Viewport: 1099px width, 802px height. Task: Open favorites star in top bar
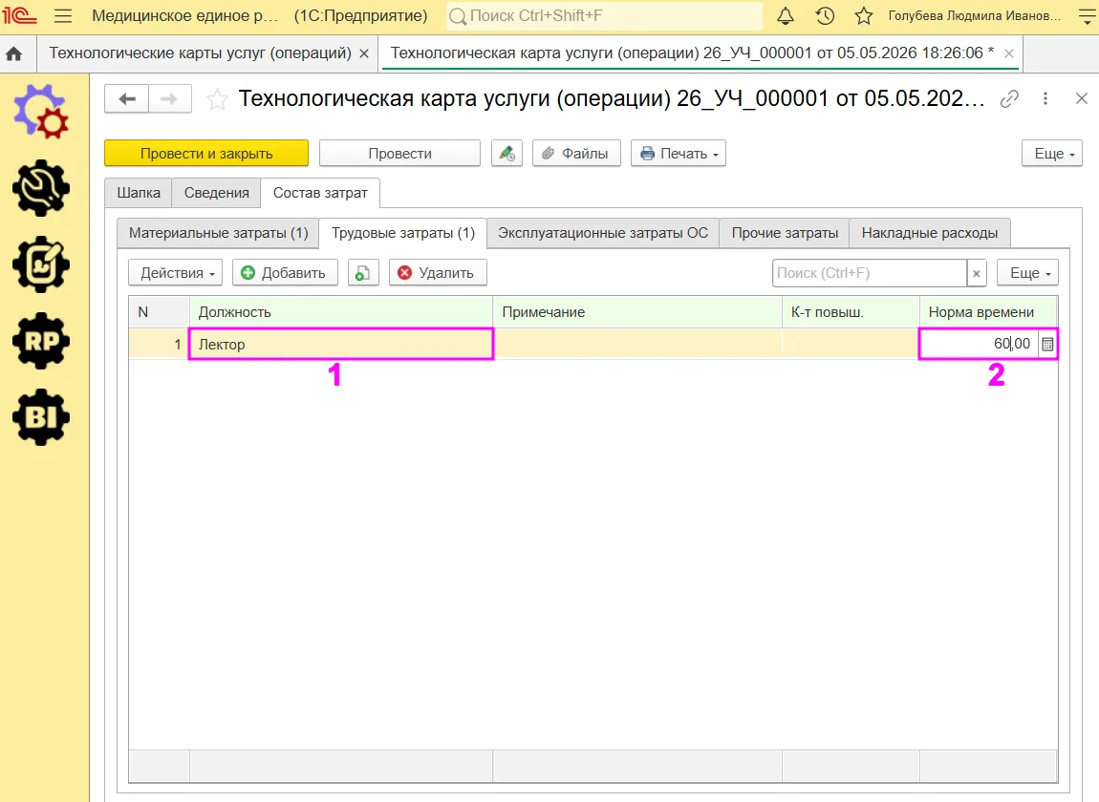click(x=864, y=15)
